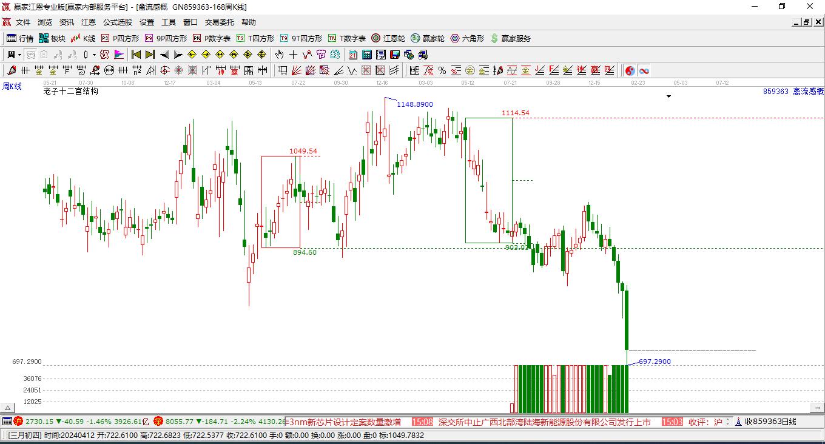Open the 窗口 menu
825x444 pixels.
[x=190, y=22]
